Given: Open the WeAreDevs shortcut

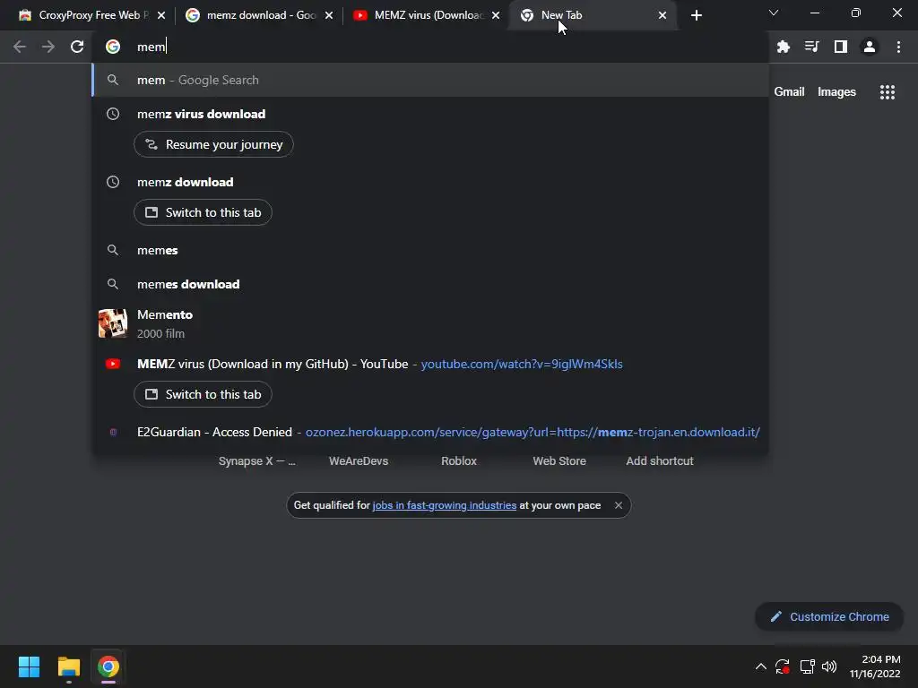Looking at the screenshot, I should (359, 461).
